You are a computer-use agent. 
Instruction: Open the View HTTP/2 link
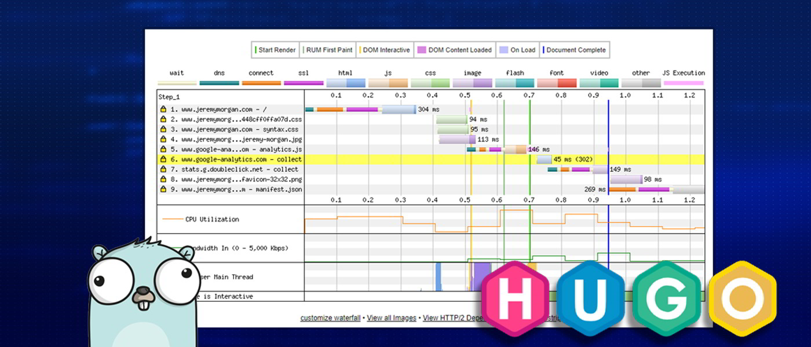tap(452, 318)
